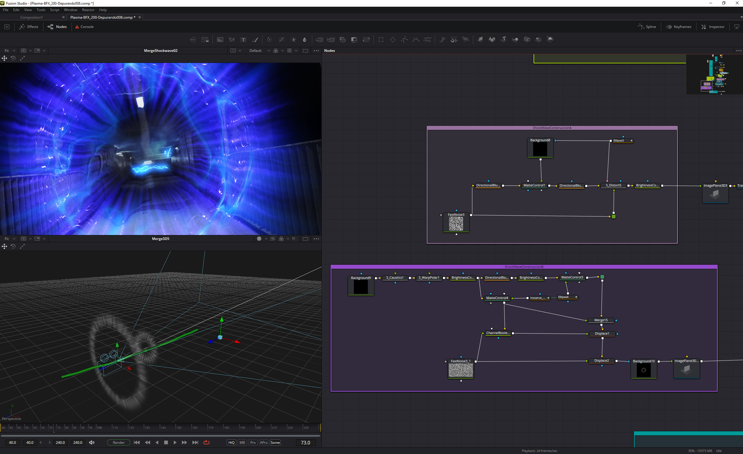Add a Color Curves tool

(x=281, y=40)
